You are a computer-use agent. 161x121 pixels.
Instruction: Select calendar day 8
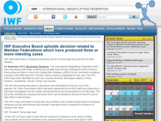(x=150, y=93)
